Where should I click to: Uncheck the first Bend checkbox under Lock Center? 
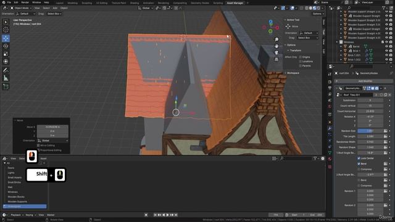point(359,164)
